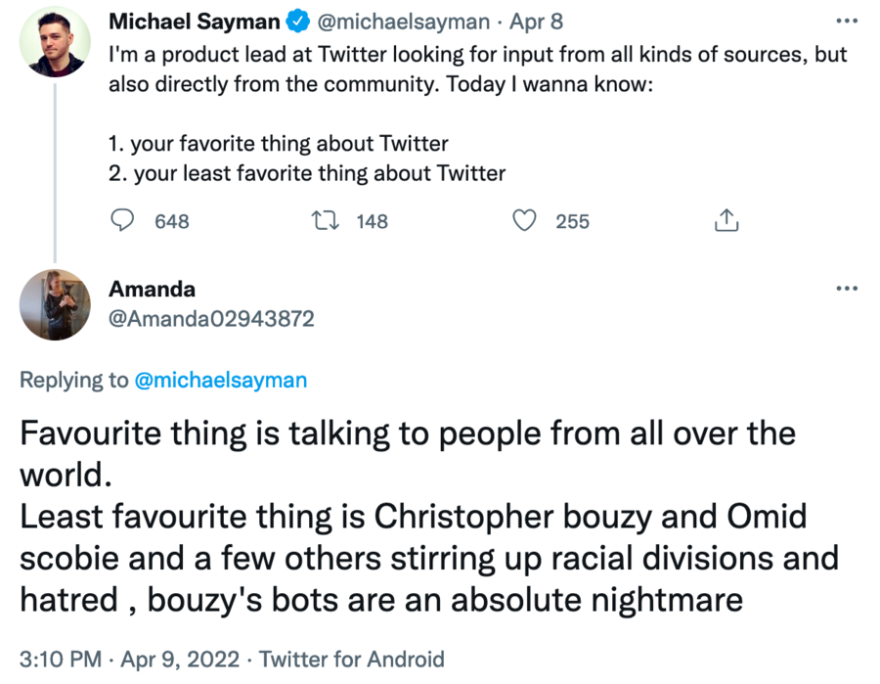Image resolution: width=880 pixels, height=684 pixels.
Task: Click the 3:10 PM · Apr 9, 2022 timestamp
Action: coord(129,659)
